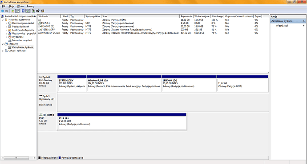Expand the Foldery udostępnione node
Image resolution: width=307 pixels, height=164 pixels.
[x=7, y=30]
